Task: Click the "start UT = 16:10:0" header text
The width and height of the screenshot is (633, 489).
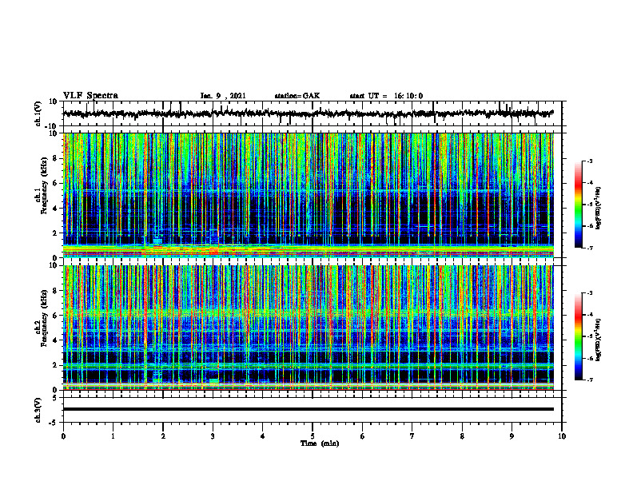Action: point(386,96)
